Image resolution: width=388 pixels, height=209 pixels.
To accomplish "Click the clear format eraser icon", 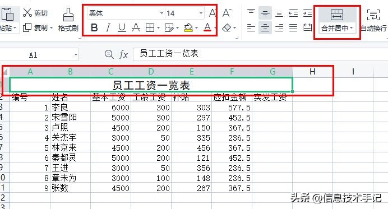I will pos(227,27).
